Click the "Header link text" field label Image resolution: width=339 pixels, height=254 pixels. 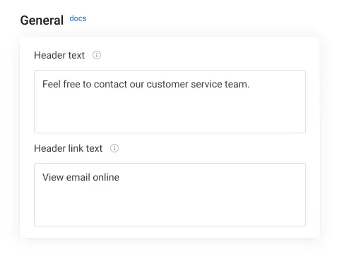tap(69, 148)
